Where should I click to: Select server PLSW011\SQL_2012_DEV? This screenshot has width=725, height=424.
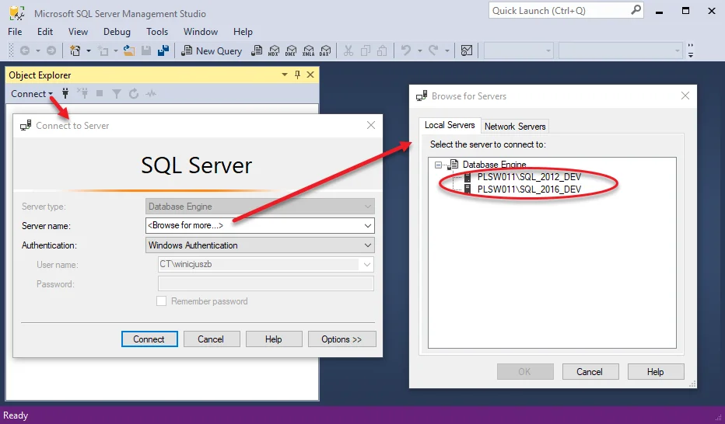(529, 177)
